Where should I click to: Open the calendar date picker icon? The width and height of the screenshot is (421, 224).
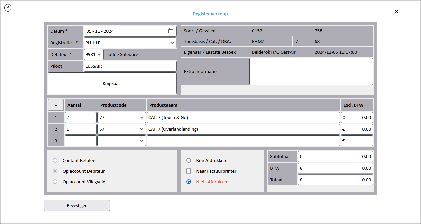coord(171,31)
